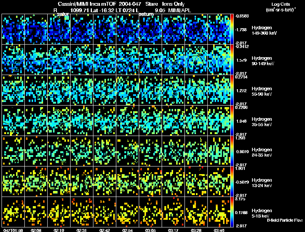
Task: Click the 9.05 L value in the header
Action: (159, 10)
